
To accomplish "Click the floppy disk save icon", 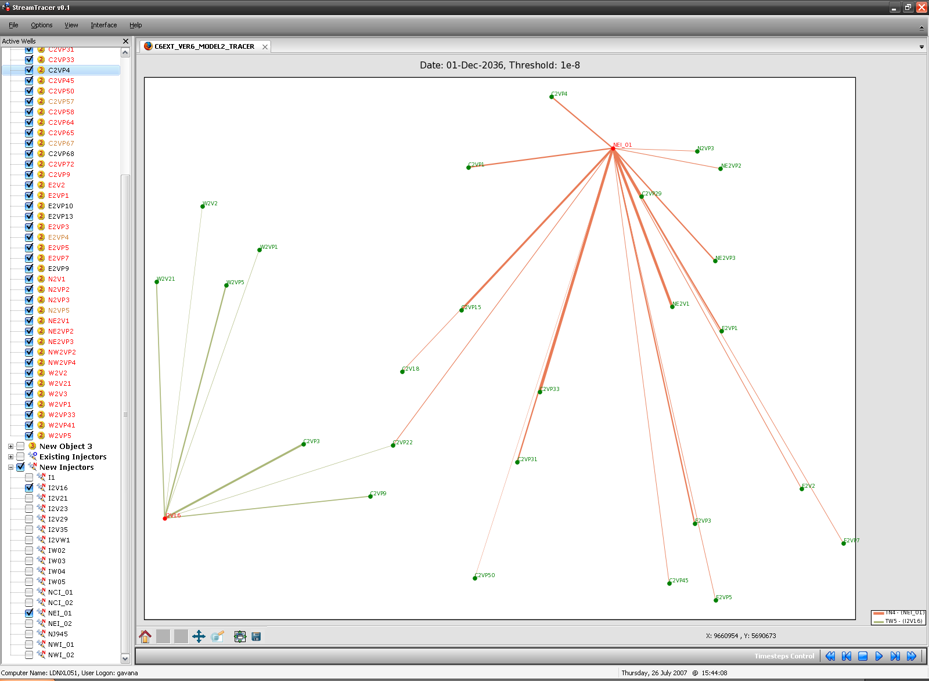I will 256,636.
